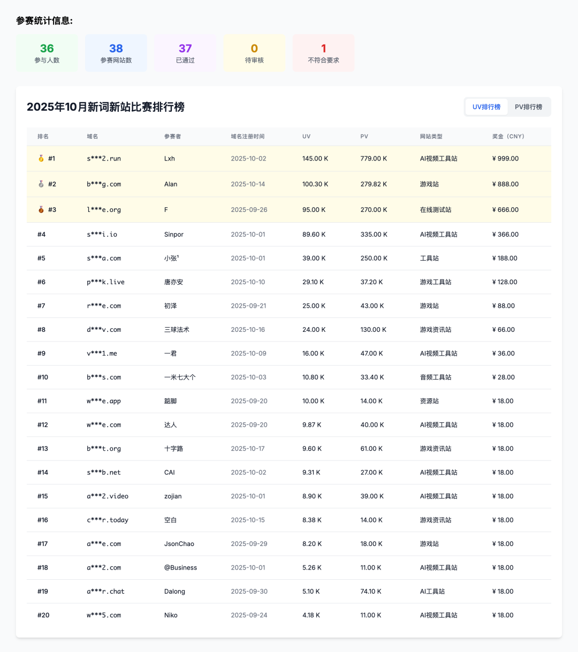Image resolution: width=578 pixels, height=652 pixels.
Task: Click the 参与人数 statistic card showing 36
Action: (47, 52)
